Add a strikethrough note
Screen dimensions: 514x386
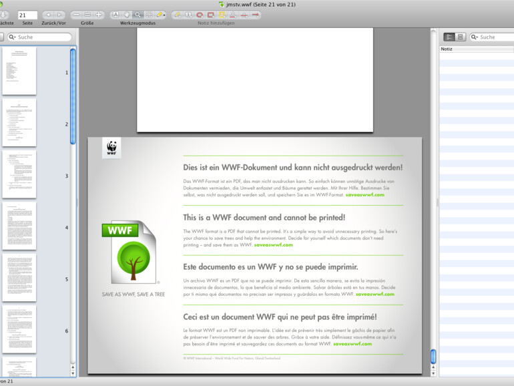(x=244, y=15)
